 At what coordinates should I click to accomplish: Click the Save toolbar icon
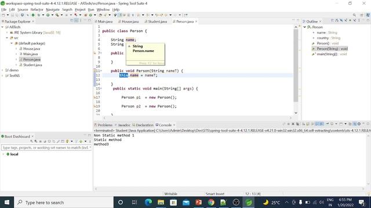12,15
